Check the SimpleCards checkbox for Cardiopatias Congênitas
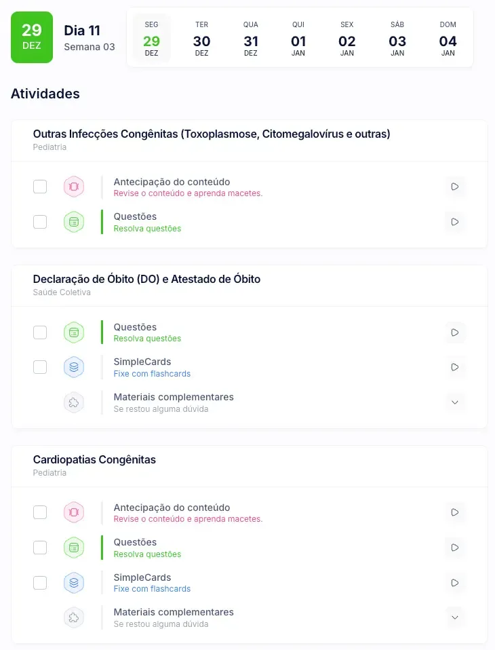 pyautogui.click(x=40, y=583)
